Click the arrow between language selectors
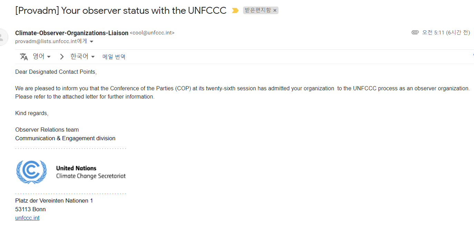 (62, 57)
